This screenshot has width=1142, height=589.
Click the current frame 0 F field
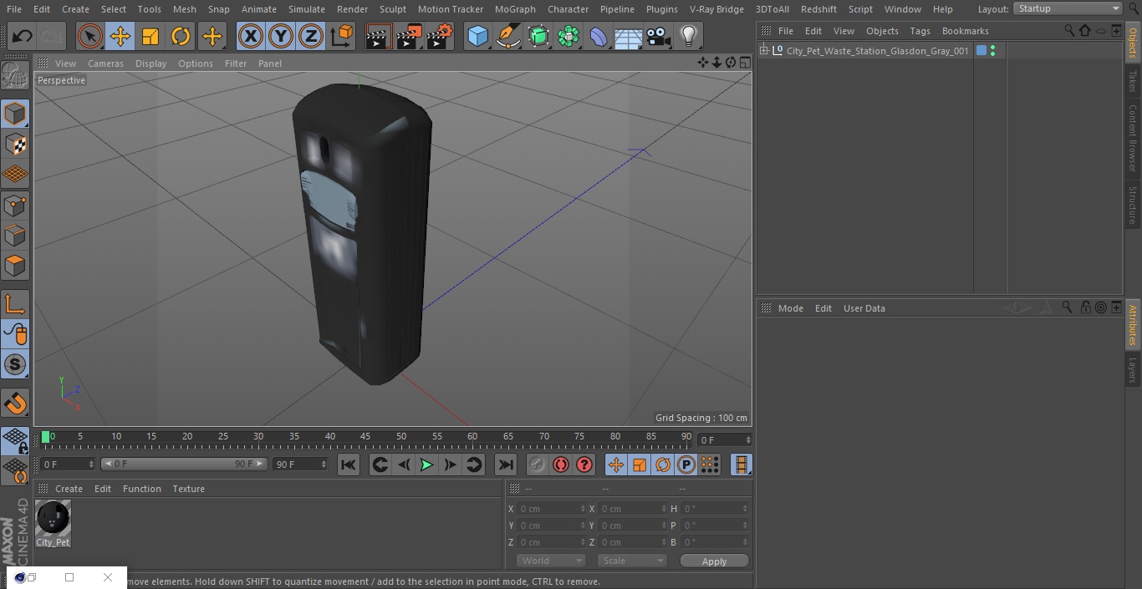(x=68, y=464)
